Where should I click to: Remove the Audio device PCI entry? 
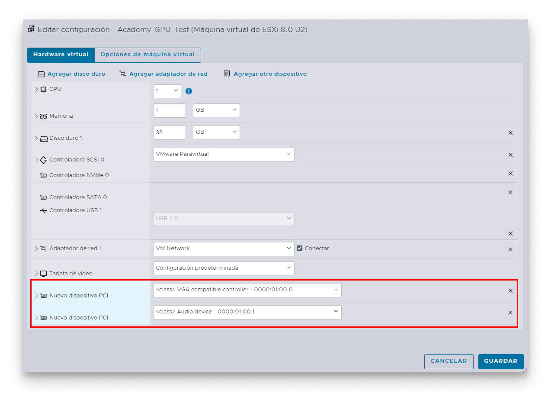tap(510, 313)
